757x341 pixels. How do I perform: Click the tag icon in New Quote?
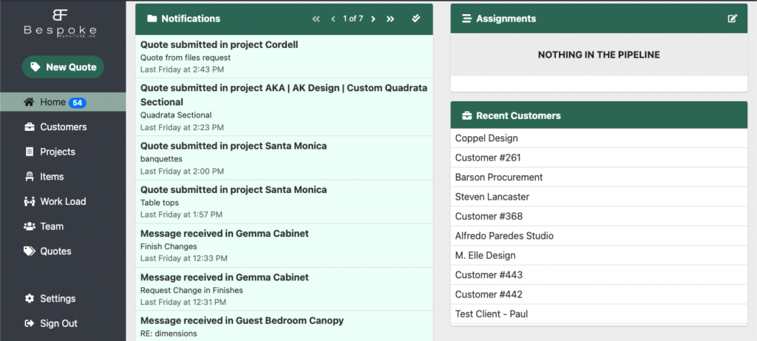coord(35,67)
